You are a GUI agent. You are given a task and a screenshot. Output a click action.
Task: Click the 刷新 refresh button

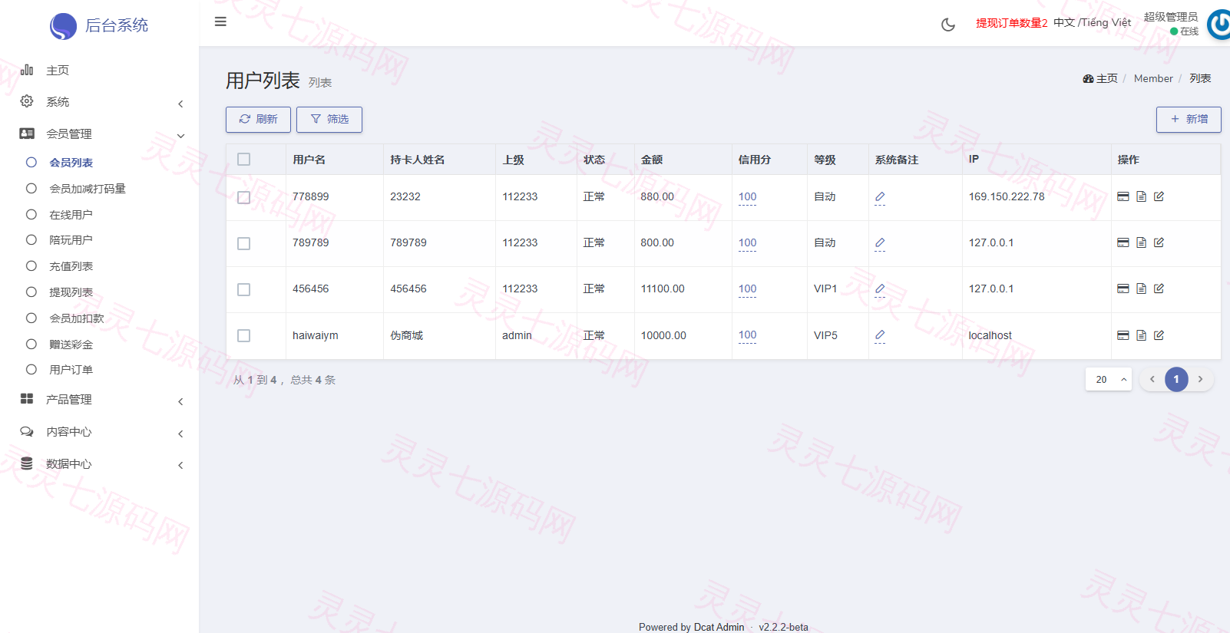pyautogui.click(x=258, y=119)
